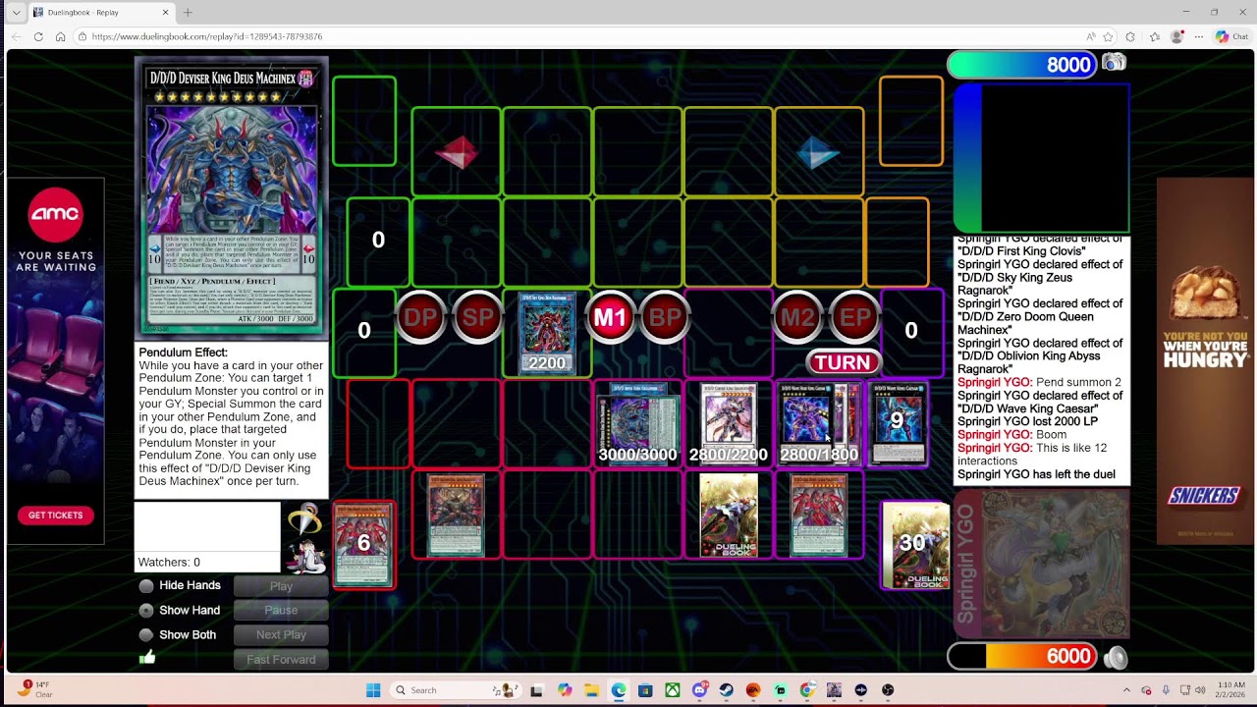This screenshot has width=1257, height=707.
Task: Open the main deck pile showing 30
Action: point(915,545)
